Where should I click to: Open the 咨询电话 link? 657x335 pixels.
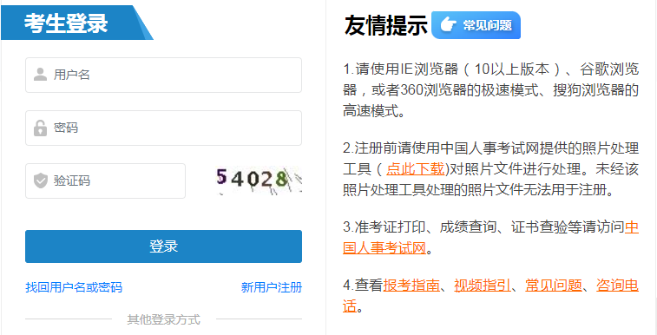click(x=617, y=286)
